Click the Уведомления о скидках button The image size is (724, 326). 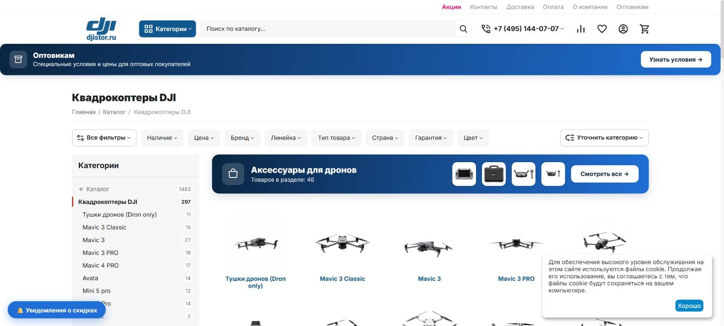(57, 310)
